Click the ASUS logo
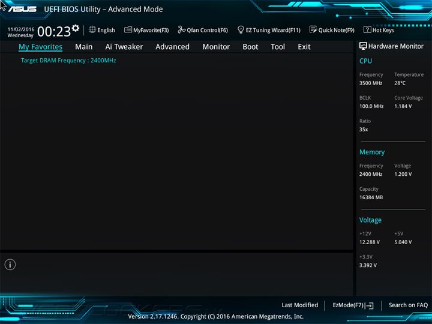This screenshot has height=324, width=432. [22, 9]
